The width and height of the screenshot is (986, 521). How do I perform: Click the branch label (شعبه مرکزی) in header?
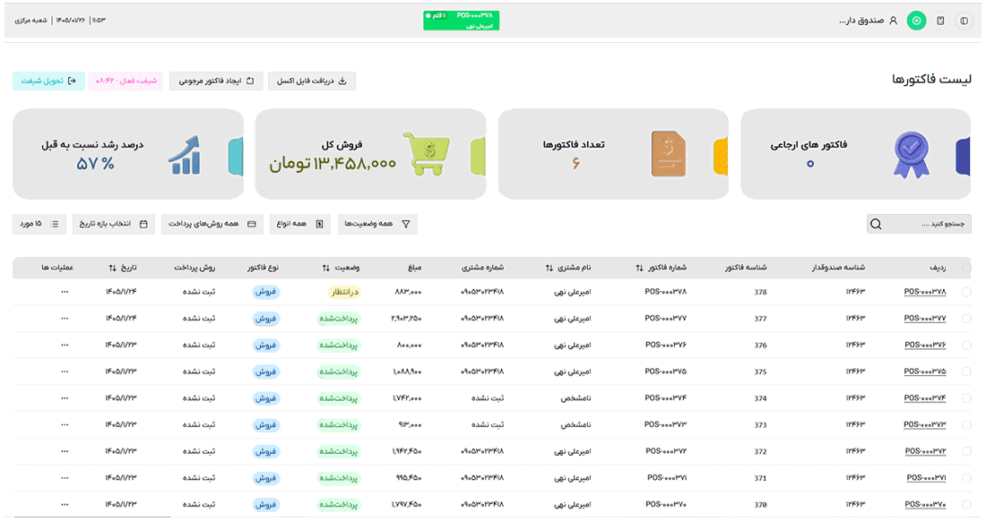pos(30,21)
